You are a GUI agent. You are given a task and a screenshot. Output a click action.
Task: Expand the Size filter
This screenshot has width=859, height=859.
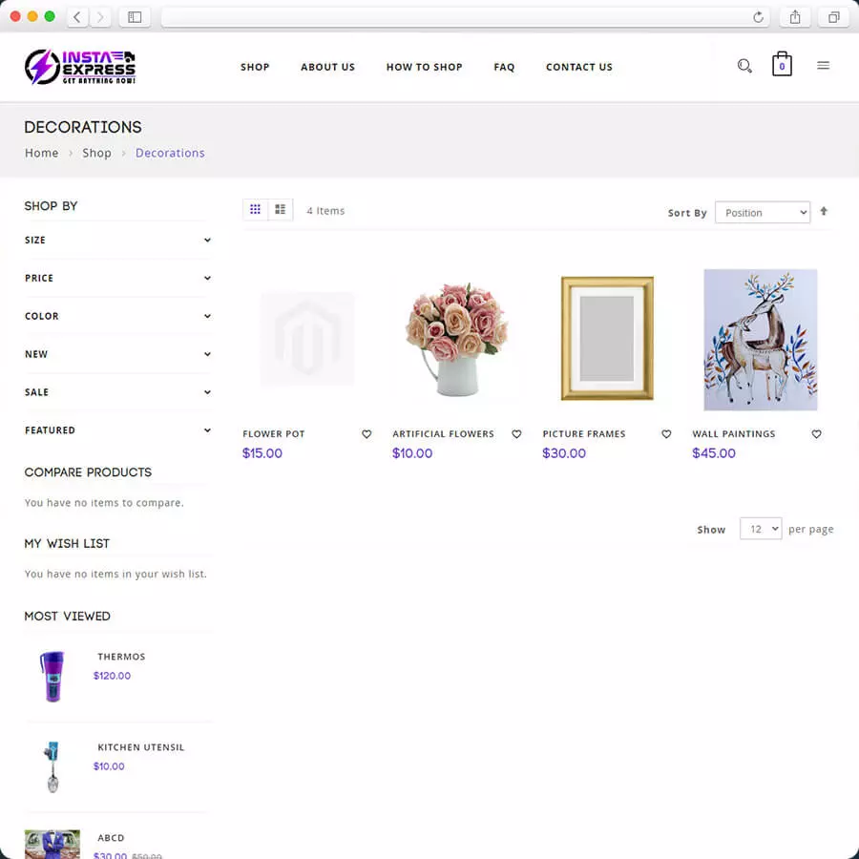[x=117, y=240]
